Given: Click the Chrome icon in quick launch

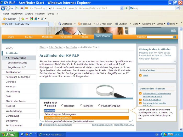Looking at the screenshot, I should pyautogui.click(x=27, y=134).
